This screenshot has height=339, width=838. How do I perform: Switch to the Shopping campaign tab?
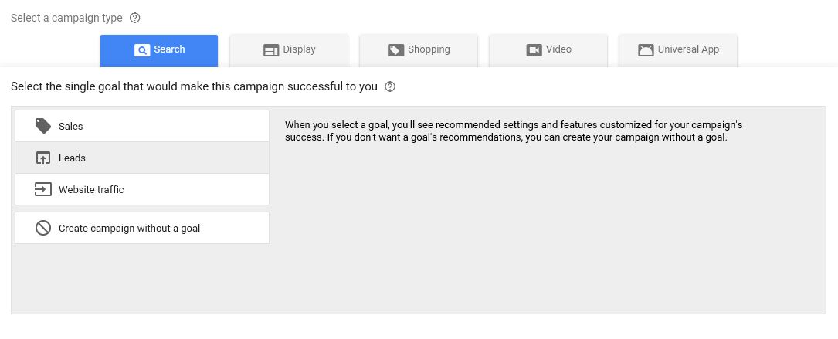(419, 50)
